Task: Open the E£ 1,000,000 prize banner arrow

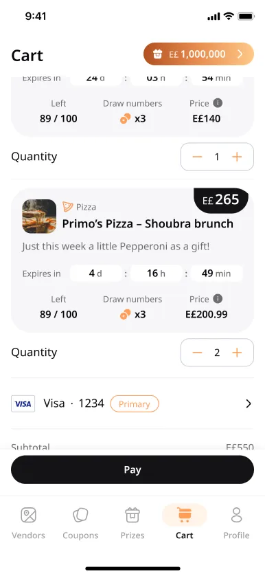Action: point(240,54)
